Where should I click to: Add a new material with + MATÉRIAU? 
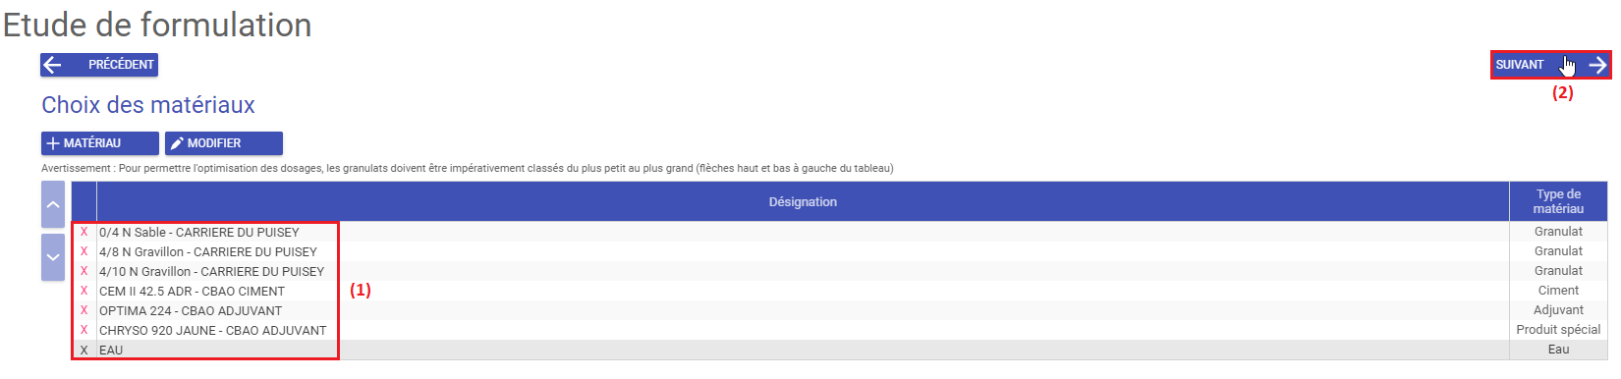point(100,143)
